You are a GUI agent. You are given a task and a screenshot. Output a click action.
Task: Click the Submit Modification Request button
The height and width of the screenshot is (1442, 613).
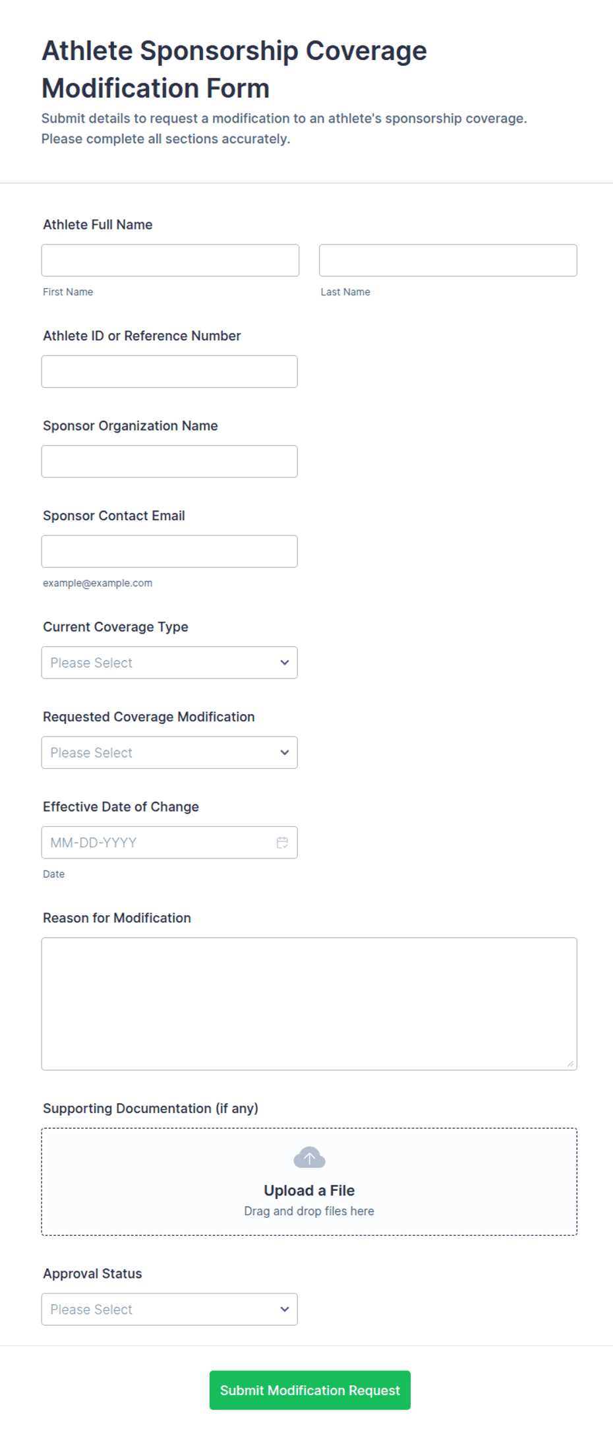310,1390
